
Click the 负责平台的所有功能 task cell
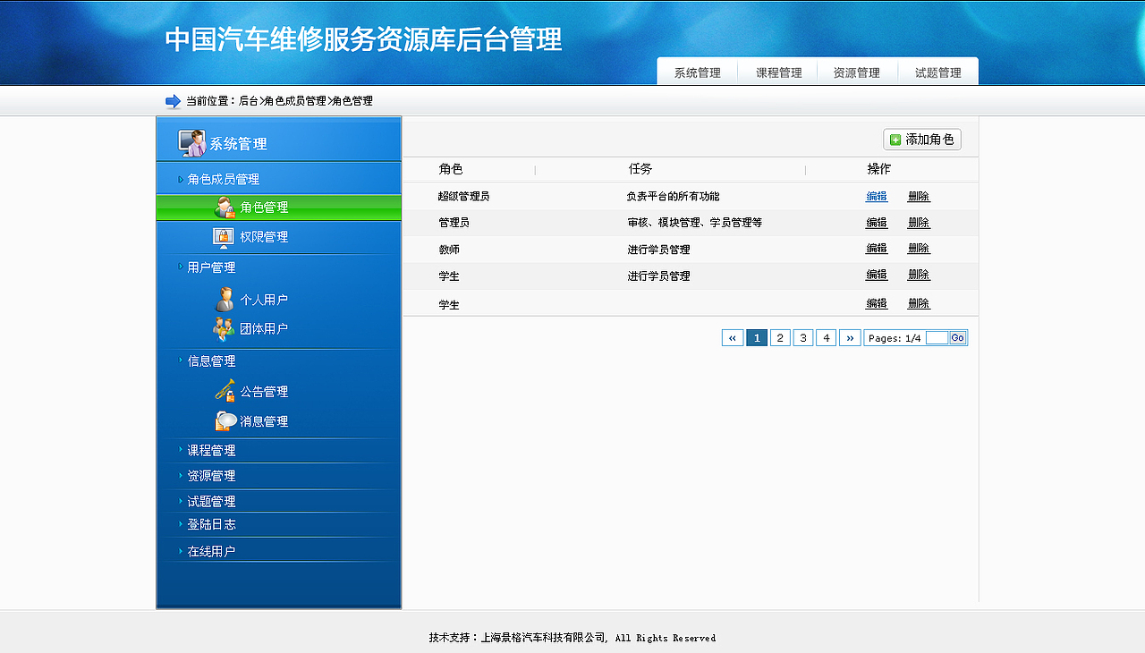click(x=673, y=196)
